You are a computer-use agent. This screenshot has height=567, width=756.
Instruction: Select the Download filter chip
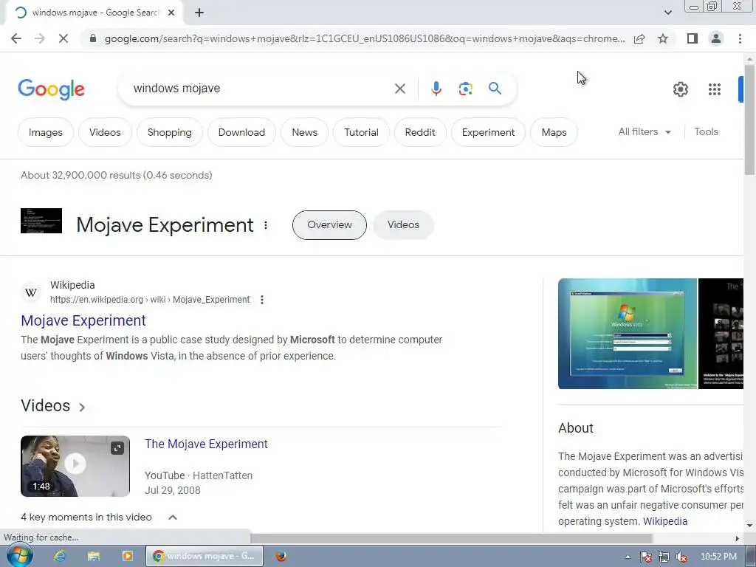tap(241, 132)
